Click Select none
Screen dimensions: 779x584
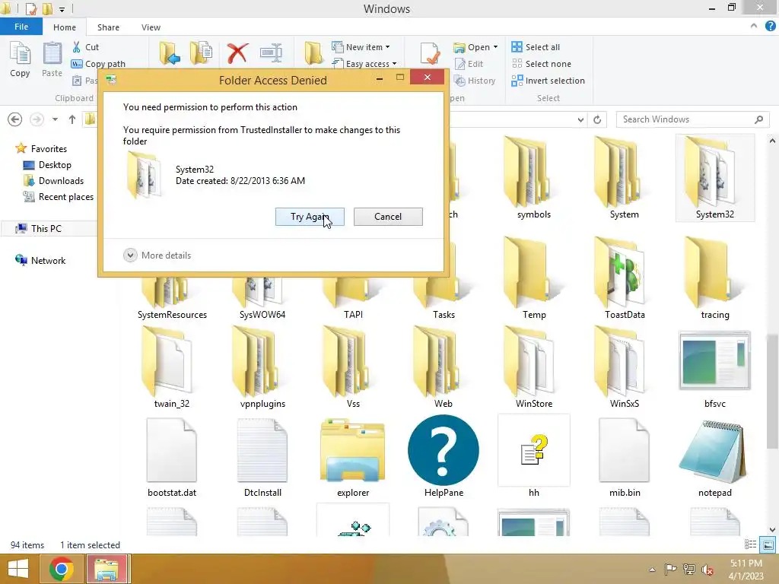pyautogui.click(x=542, y=64)
